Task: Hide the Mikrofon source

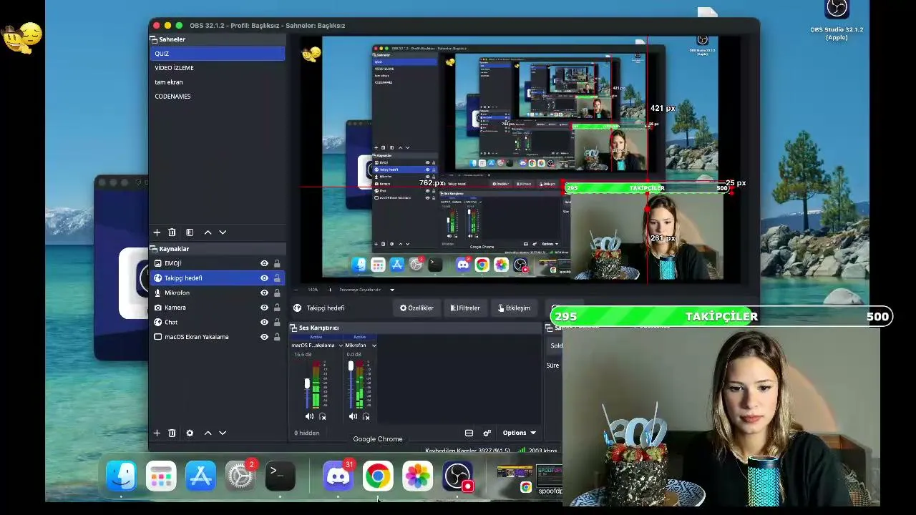Action: (x=264, y=293)
